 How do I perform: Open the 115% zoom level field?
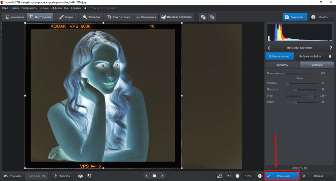pyautogui.click(x=248, y=176)
